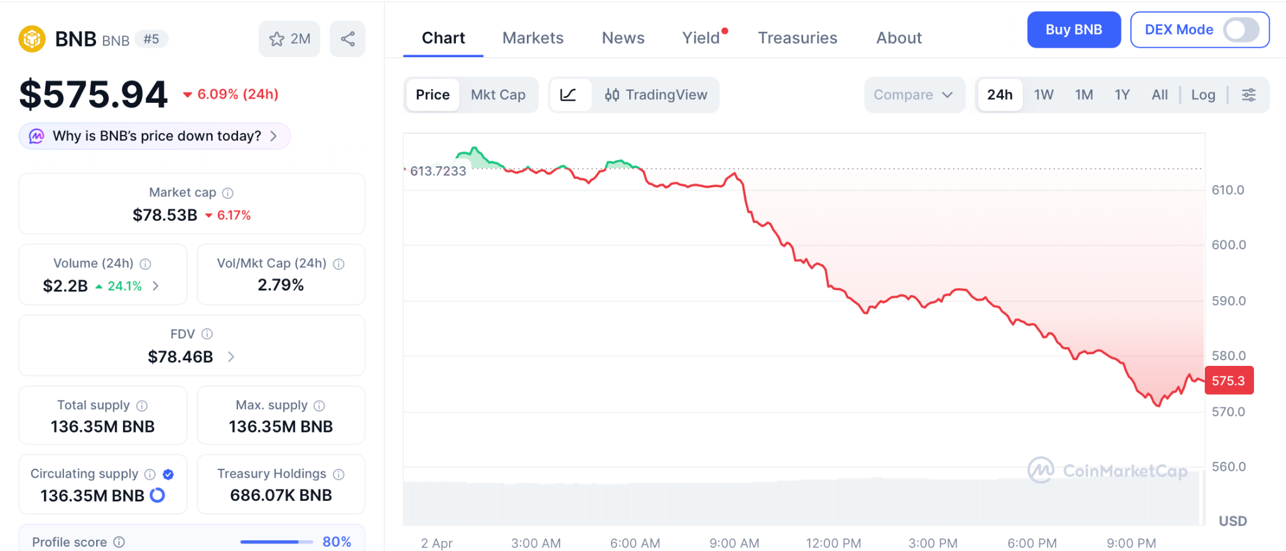1286x551 pixels.
Task: Select the 1Y time range
Action: pyautogui.click(x=1122, y=95)
